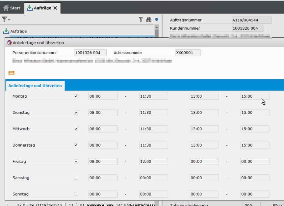Viewport: 284px width, 206px height.
Task: Click the binoculars search icon
Action: (149, 20)
